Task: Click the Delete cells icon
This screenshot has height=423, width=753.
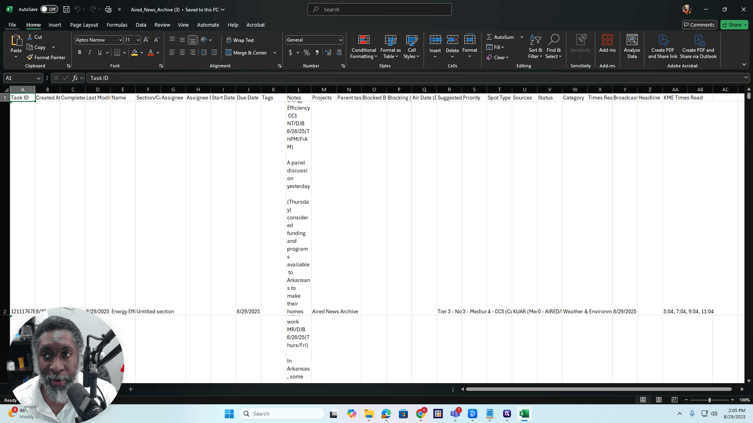Action: click(452, 40)
